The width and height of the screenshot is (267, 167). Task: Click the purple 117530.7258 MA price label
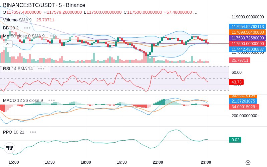pos(247,38)
